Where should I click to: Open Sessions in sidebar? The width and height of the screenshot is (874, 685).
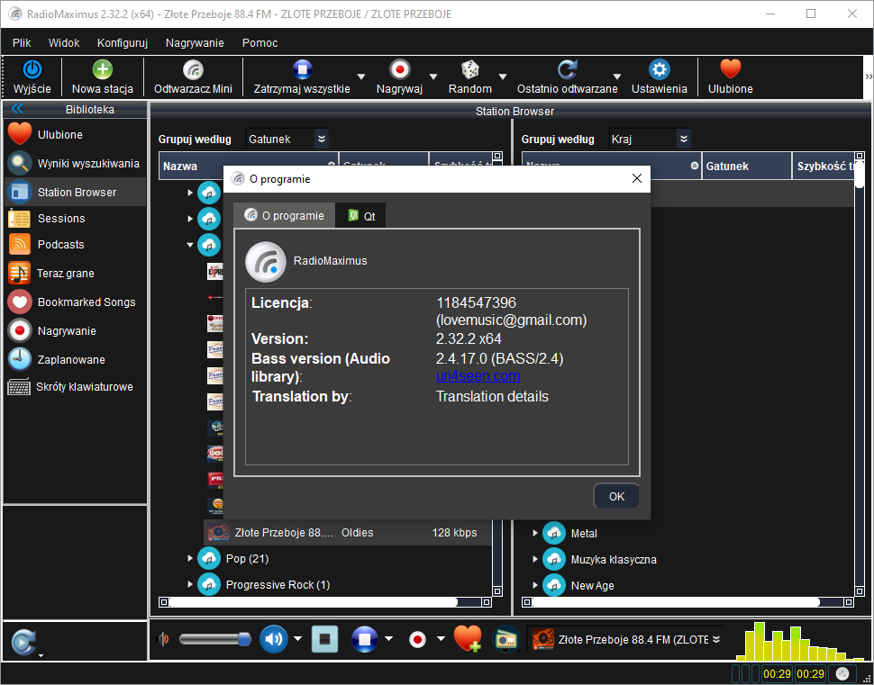coord(75,219)
